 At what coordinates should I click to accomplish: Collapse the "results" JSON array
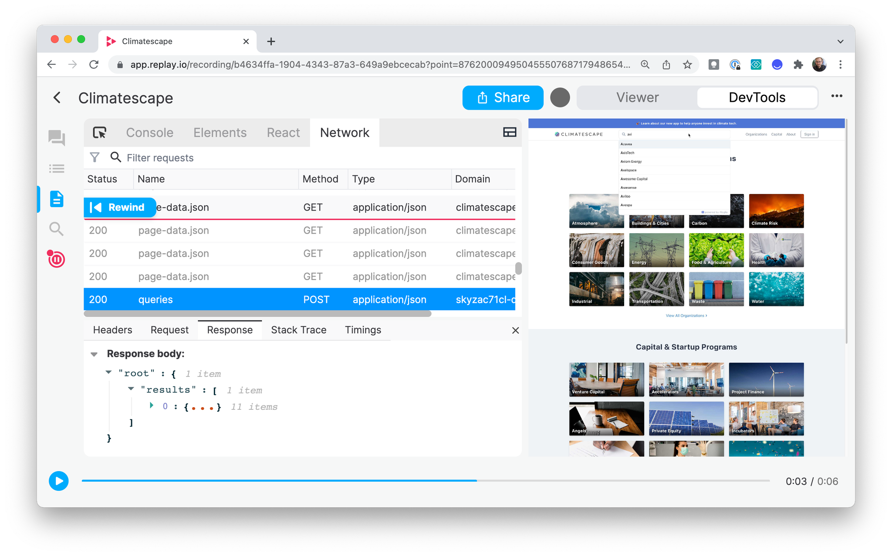[x=131, y=389]
